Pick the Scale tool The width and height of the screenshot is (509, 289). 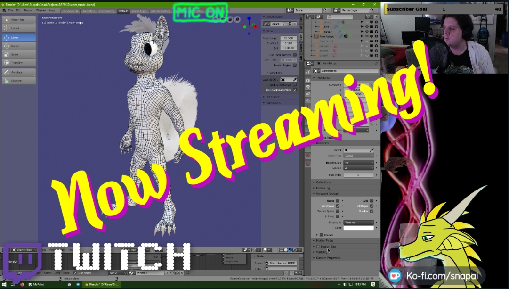point(19,54)
